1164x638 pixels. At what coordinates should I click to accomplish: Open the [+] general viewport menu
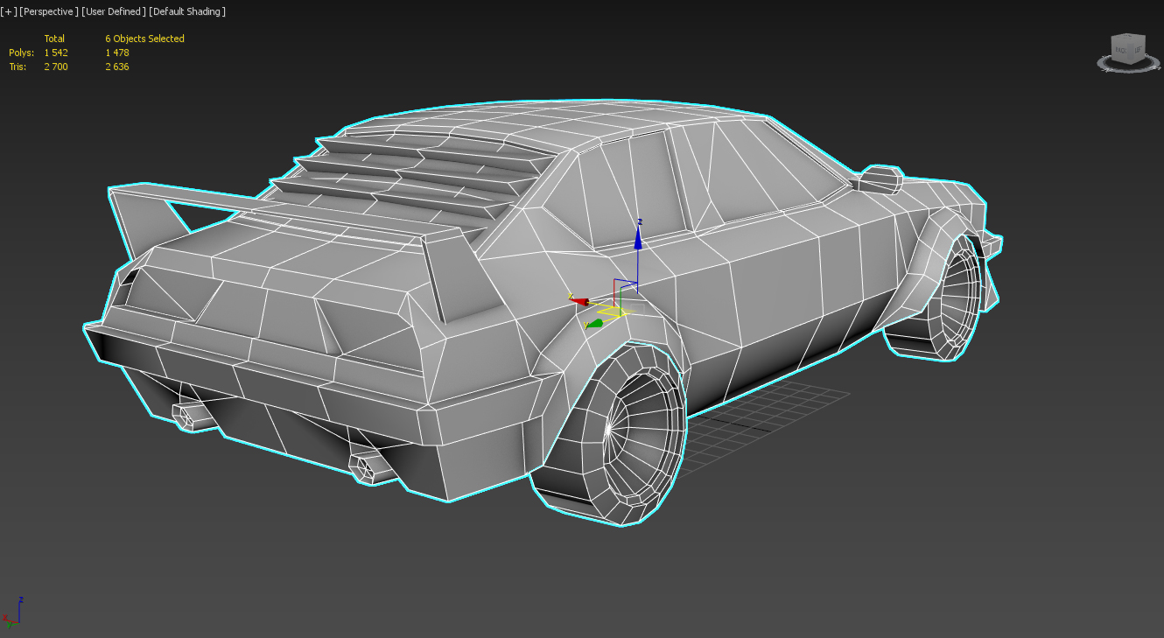pyautogui.click(x=9, y=11)
